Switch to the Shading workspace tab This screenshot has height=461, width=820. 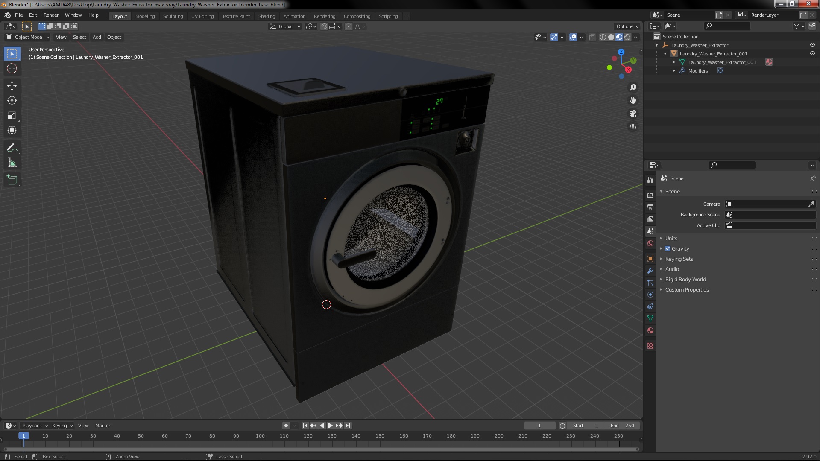pos(266,16)
